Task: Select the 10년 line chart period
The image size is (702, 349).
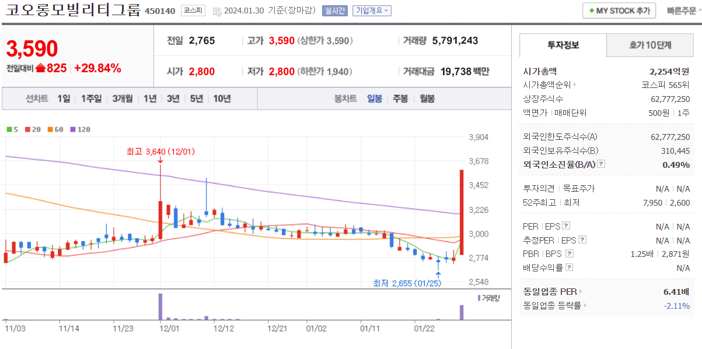Action: tap(222, 98)
